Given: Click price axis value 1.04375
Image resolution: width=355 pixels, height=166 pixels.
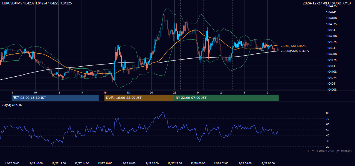Looking at the screenshot, I should tap(331, 24).
